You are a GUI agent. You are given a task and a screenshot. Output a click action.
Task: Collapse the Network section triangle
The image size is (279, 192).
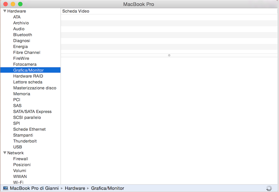tap(5, 153)
